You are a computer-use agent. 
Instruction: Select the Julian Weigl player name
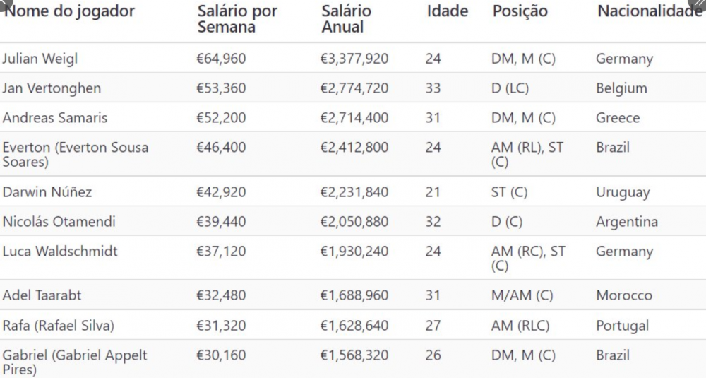pyautogui.click(x=40, y=59)
